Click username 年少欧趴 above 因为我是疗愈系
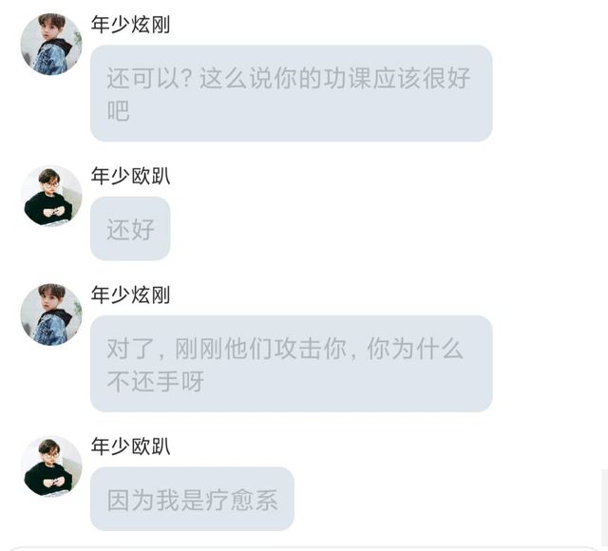The width and height of the screenshot is (608, 551). tap(131, 446)
